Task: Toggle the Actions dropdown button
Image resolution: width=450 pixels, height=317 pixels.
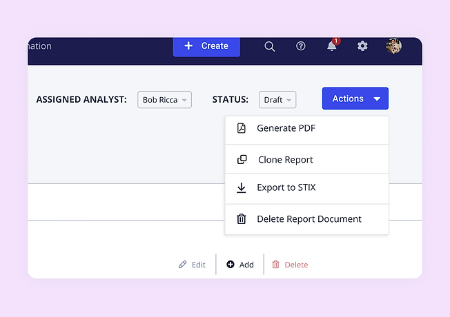Action: point(355,99)
